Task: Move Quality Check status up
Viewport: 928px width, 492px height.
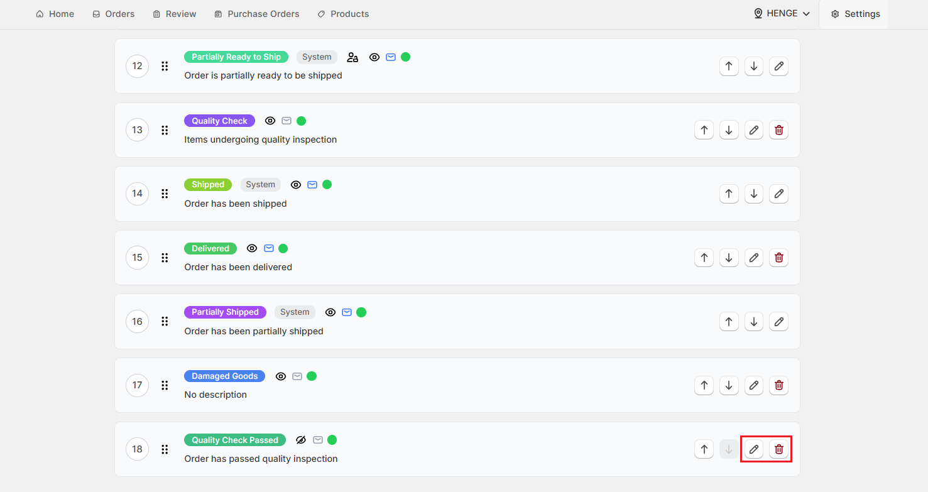Action: click(x=704, y=130)
